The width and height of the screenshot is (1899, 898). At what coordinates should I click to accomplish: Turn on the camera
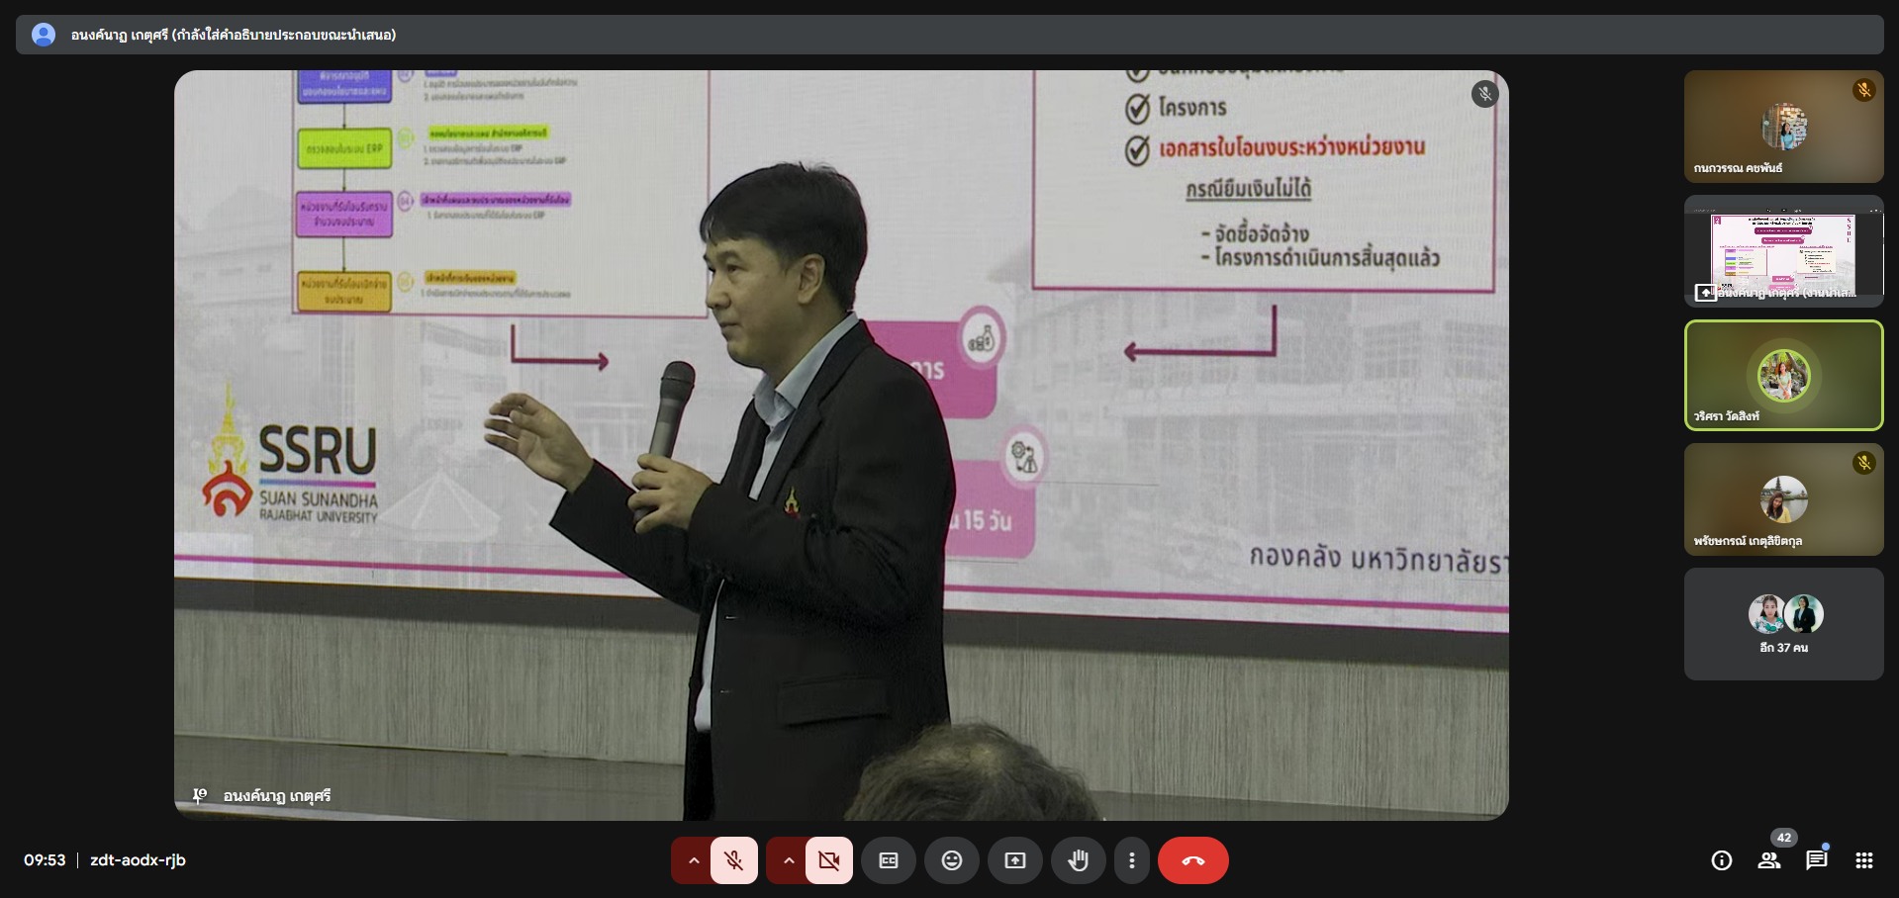coord(828,860)
